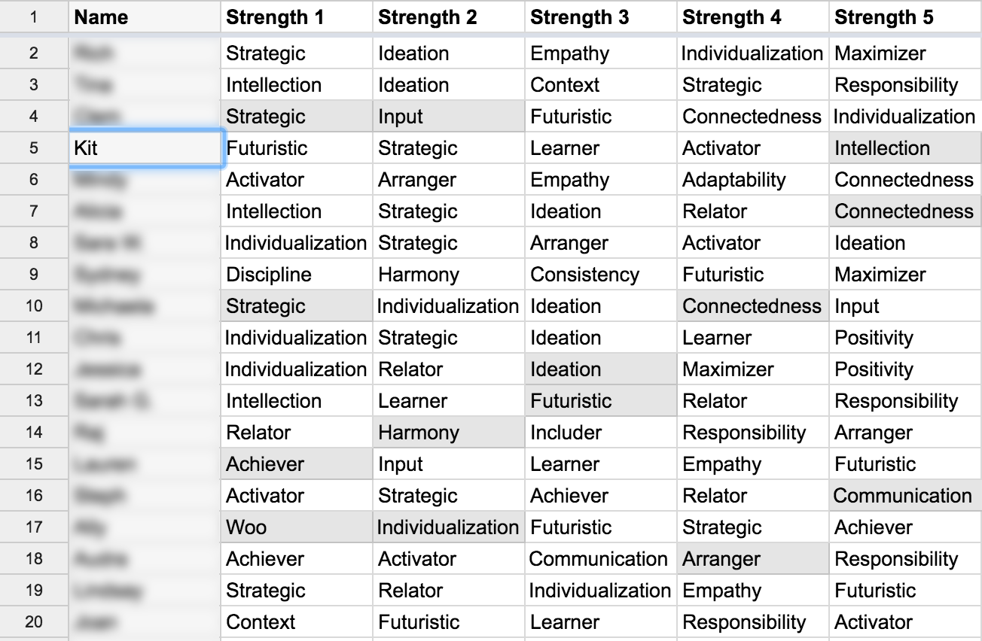Click the Includer cell in row 14
Image resolution: width=982 pixels, height=641 pixels.
[x=602, y=433]
